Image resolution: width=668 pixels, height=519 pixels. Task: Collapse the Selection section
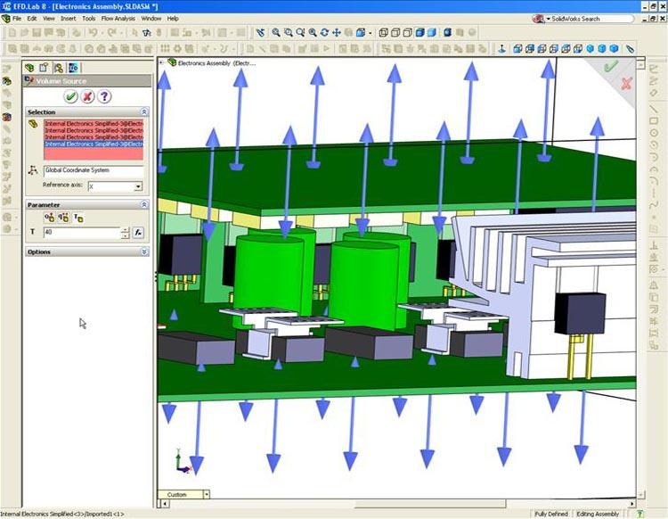144,112
